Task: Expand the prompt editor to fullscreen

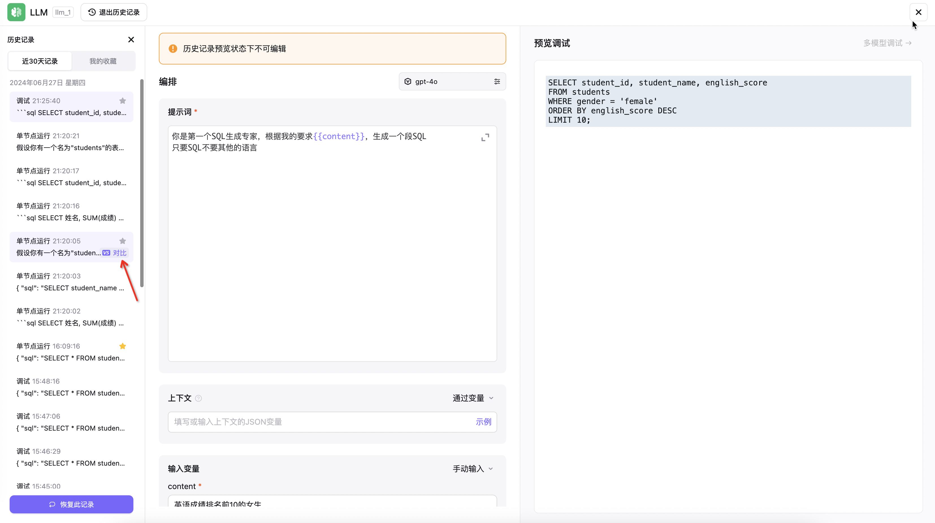Action: [x=485, y=138]
